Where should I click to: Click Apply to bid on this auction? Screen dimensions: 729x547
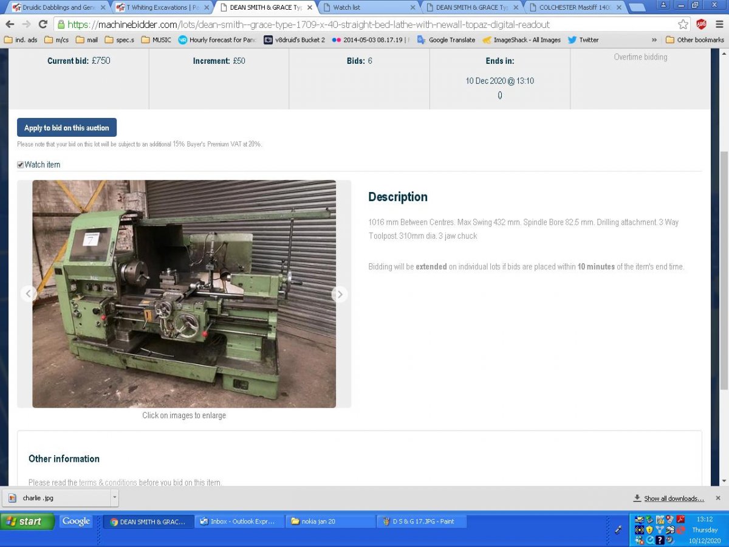[67, 128]
